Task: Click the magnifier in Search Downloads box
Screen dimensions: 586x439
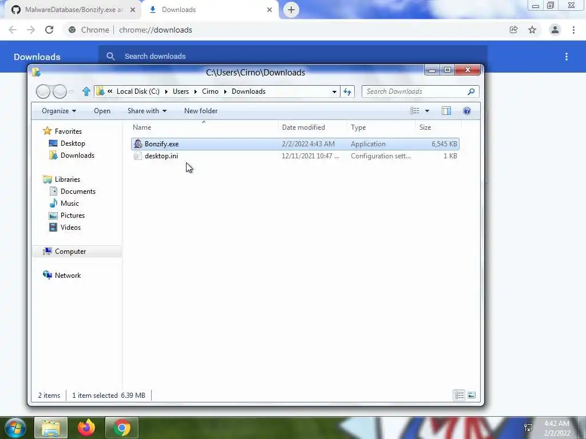Action: [472, 91]
